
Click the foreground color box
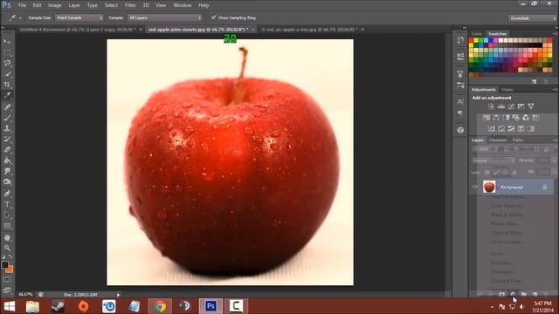pos(4,265)
